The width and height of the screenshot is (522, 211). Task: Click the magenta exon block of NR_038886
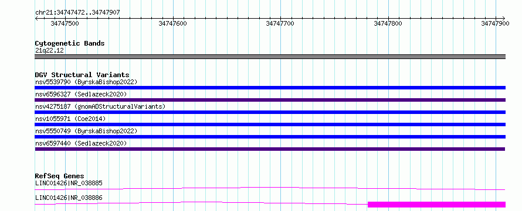[x=436, y=205]
